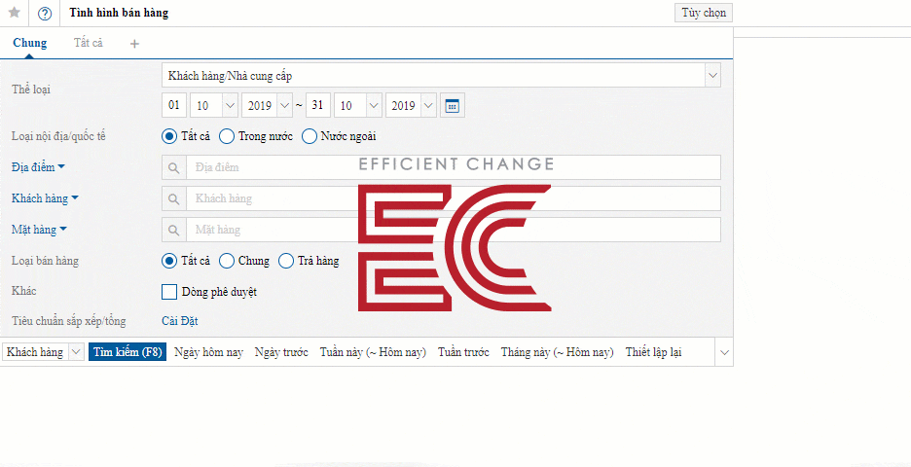Viewport: 911px width, 467px height.
Task: Click Tháng này (~ Hôm nay) filter
Action: (557, 352)
